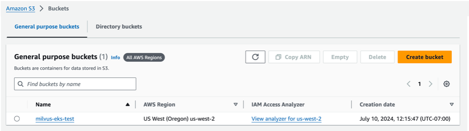Refresh the buckets list

(255, 57)
